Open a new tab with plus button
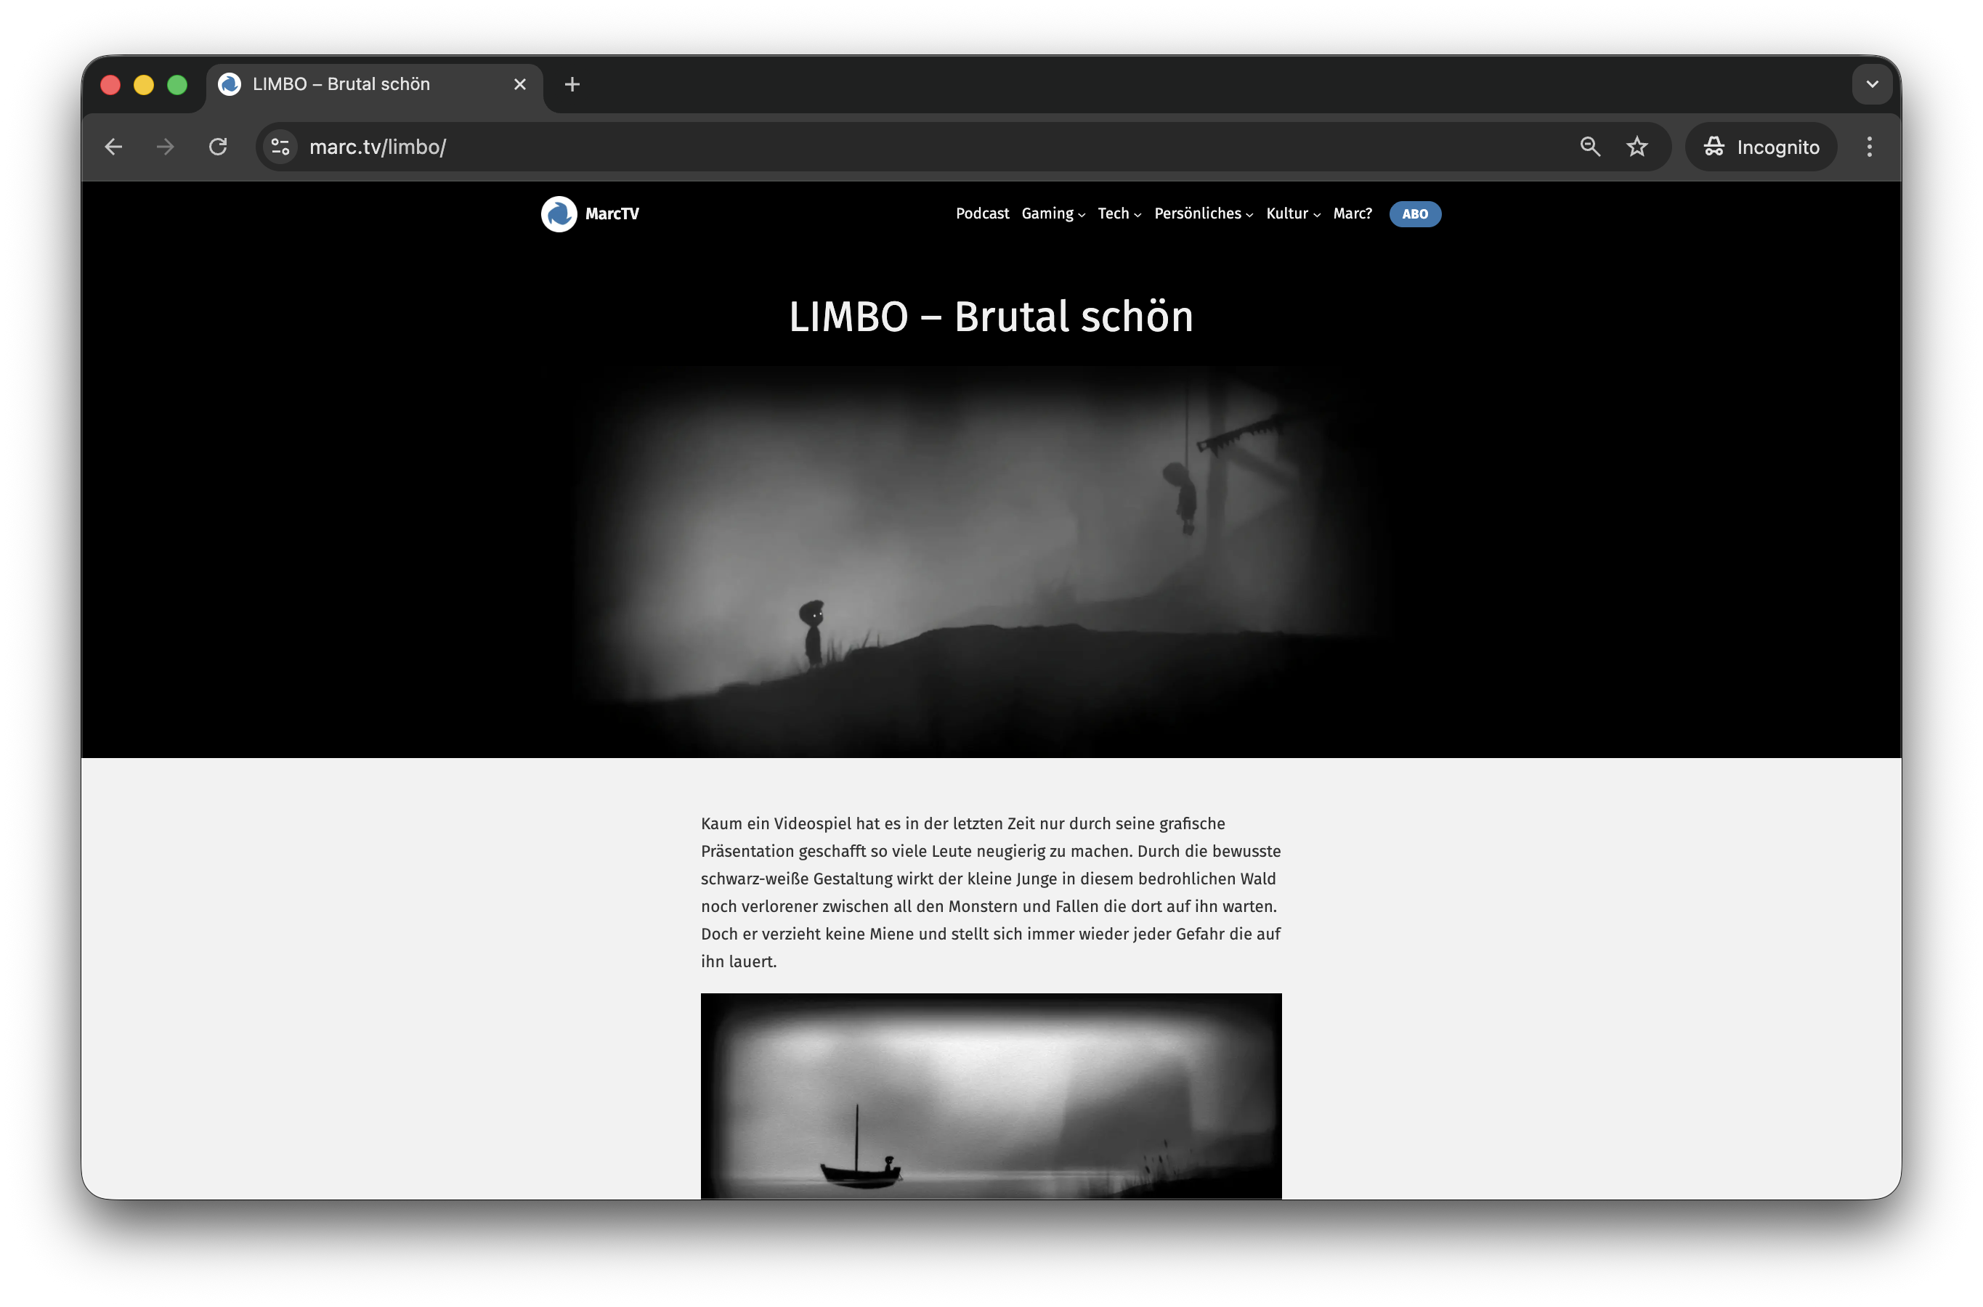Screen dimensions: 1983x1307 572,84
